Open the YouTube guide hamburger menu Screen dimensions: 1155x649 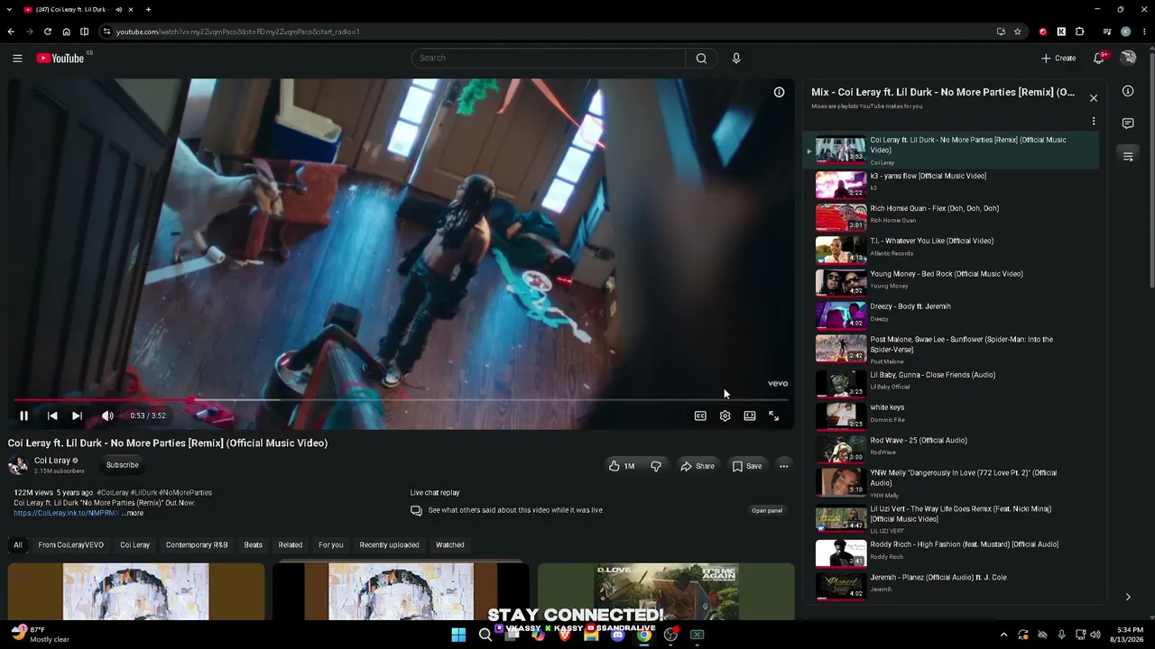[x=17, y=59]
